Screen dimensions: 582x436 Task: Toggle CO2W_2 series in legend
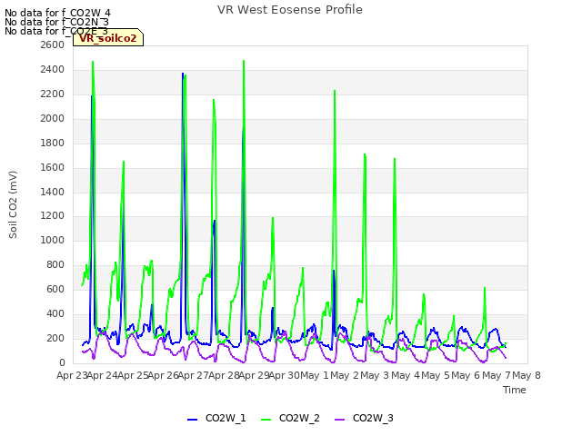click(x=290, y=418)
